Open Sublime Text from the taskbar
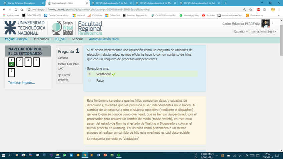The image size is (283, 159). click(x=92, y=155)
